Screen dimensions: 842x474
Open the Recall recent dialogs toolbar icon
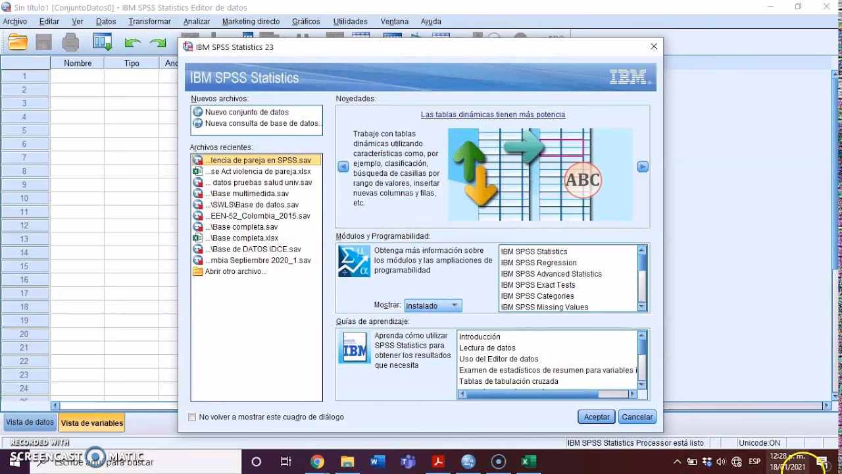(103, 43)
